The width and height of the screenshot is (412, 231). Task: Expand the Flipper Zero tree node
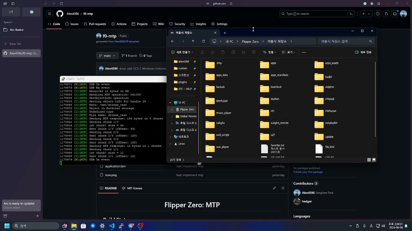pos(172,109)
